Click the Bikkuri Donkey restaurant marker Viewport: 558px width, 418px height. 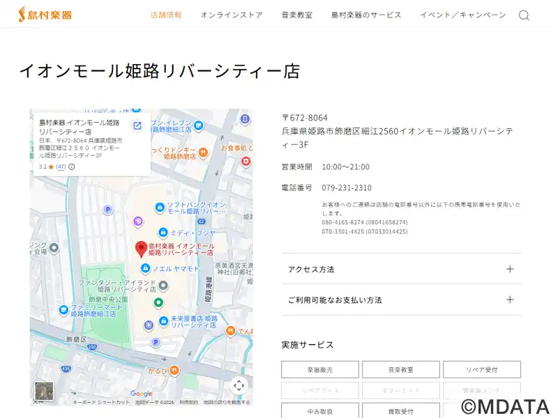[203, 153]
